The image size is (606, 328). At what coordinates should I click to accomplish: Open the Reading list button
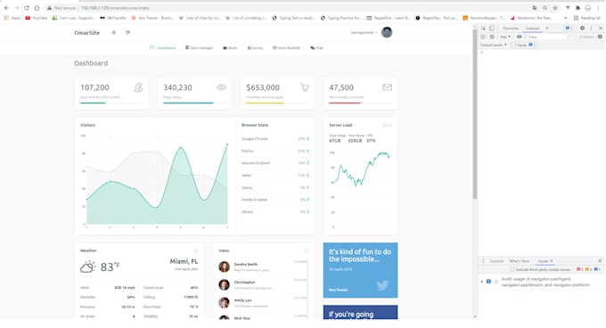click(586, 18)
